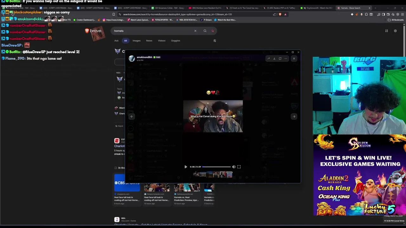
Task: Bookmark this page with the address bar bookmark icon
Action: (114, 14)
